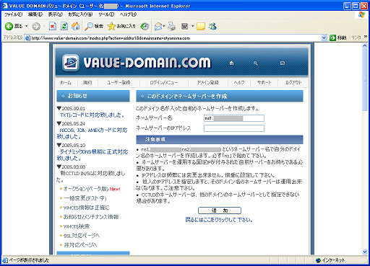This screenshot has width=370, height=266.
Task: Click ログアウト in site navigation
Action: coord(293,82)
